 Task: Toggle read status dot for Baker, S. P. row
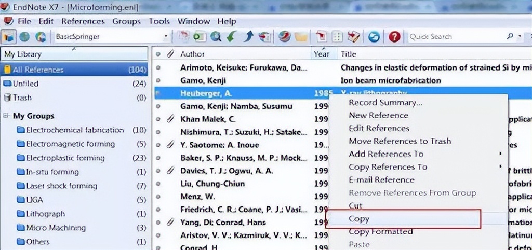coord(158,158)
